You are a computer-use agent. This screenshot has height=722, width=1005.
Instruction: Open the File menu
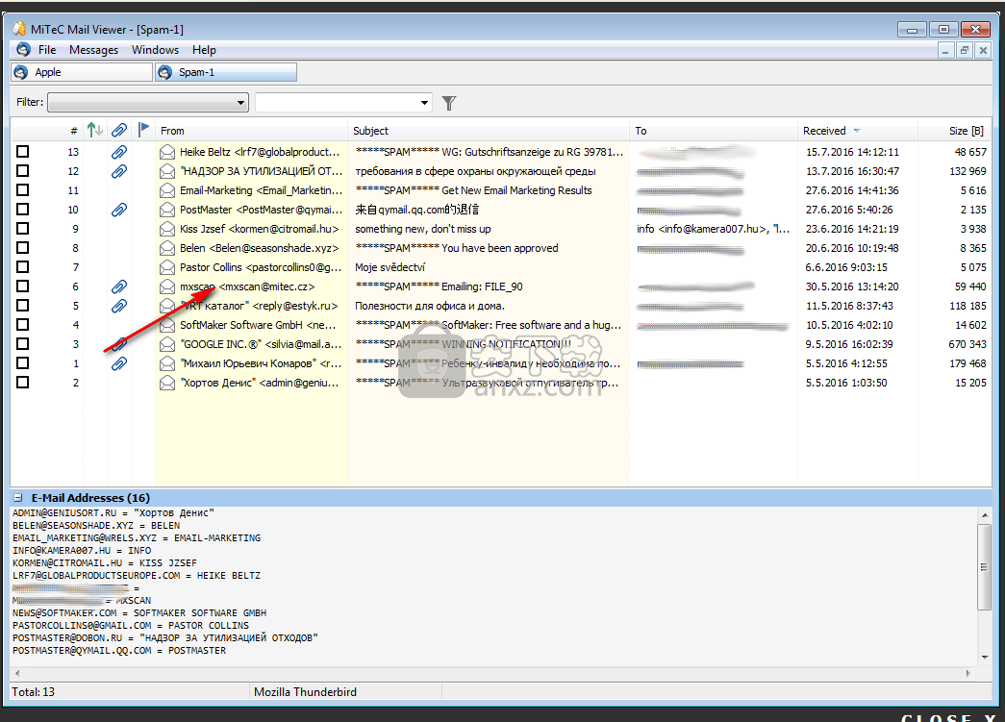click(x=47, y=50)
